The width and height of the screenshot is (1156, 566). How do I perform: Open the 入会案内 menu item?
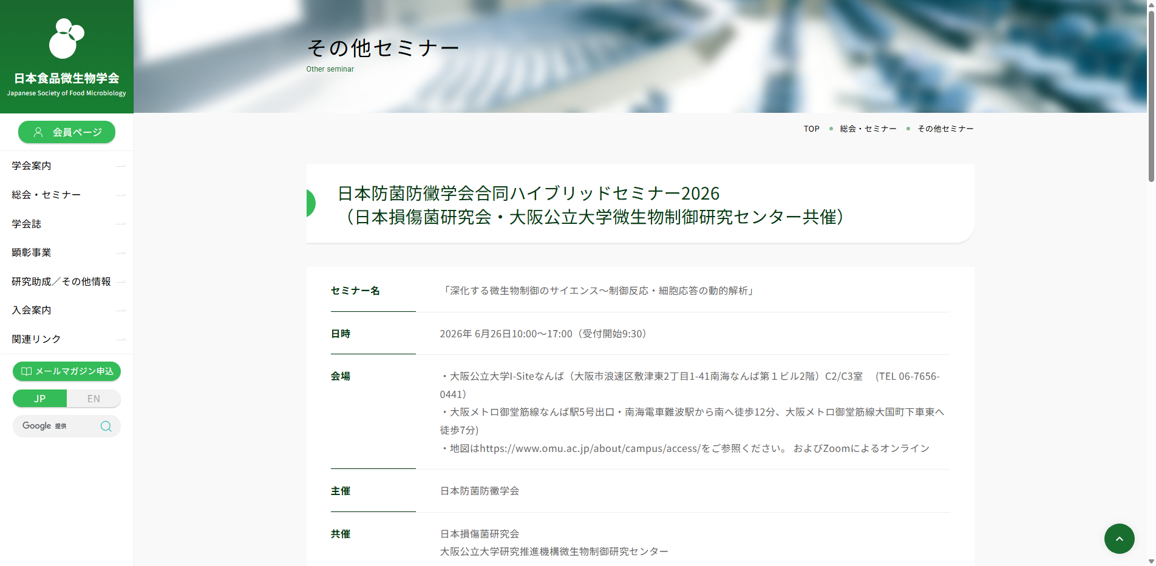pos(32,310)
